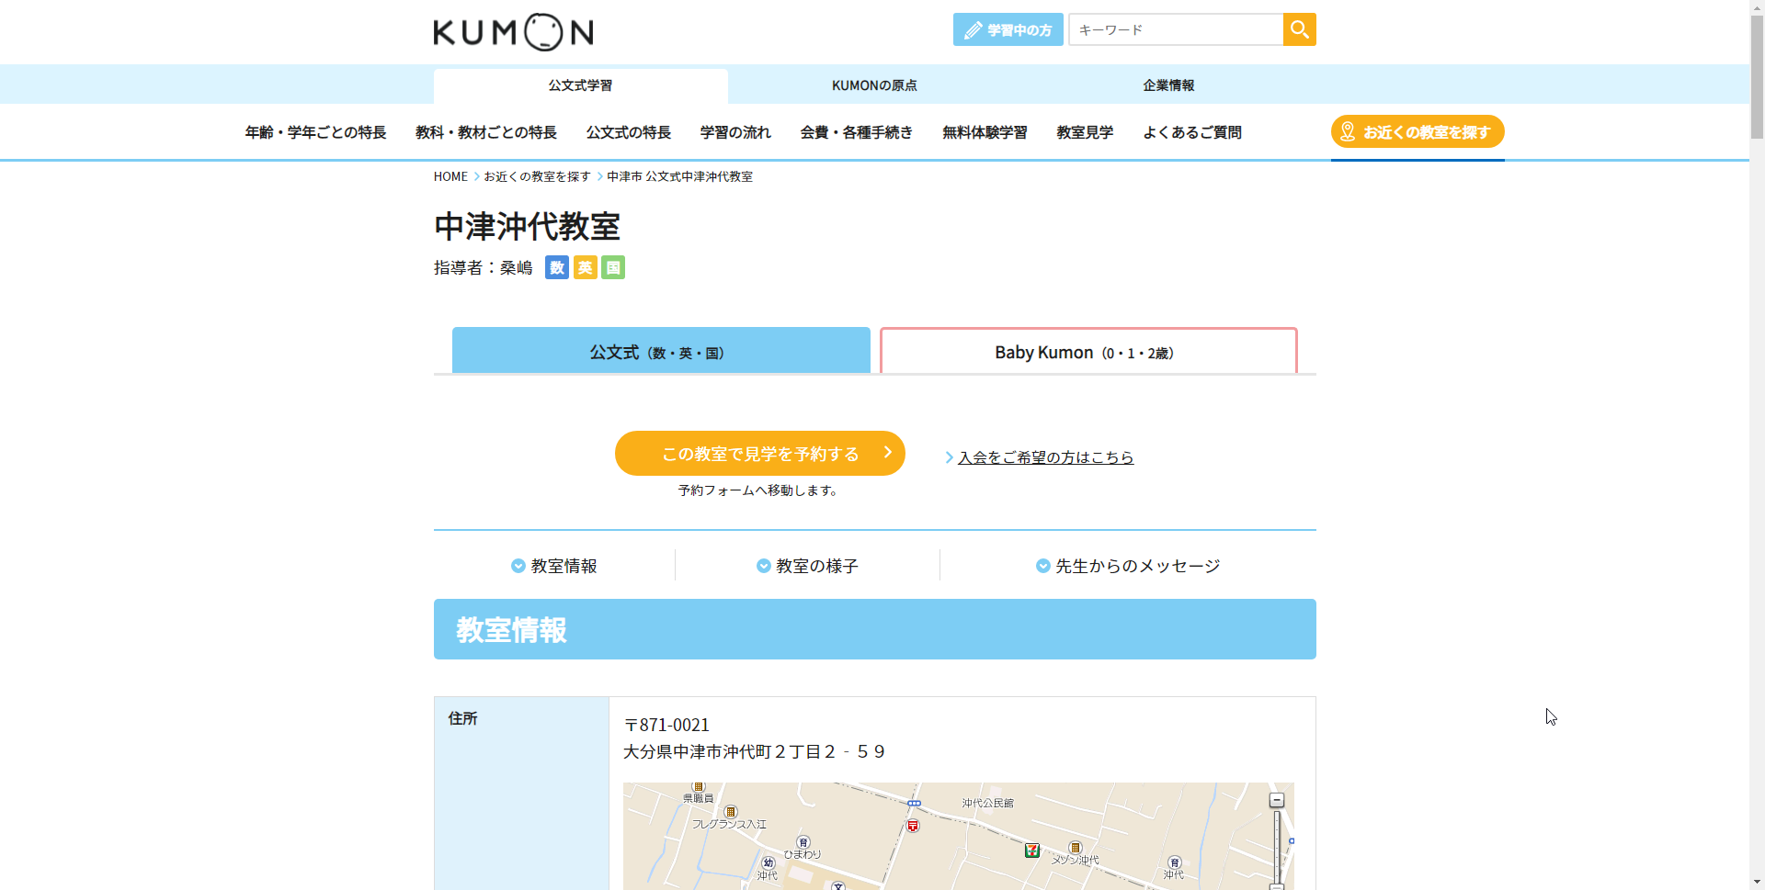Screen dimensions: 1765x890
Task: Jump to 教室の様子 section anchor
Action: (807, 566)
